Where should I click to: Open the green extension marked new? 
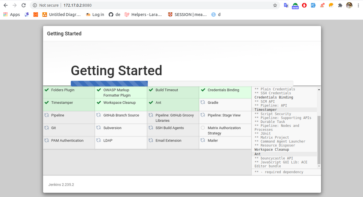[x=295, y=6]
